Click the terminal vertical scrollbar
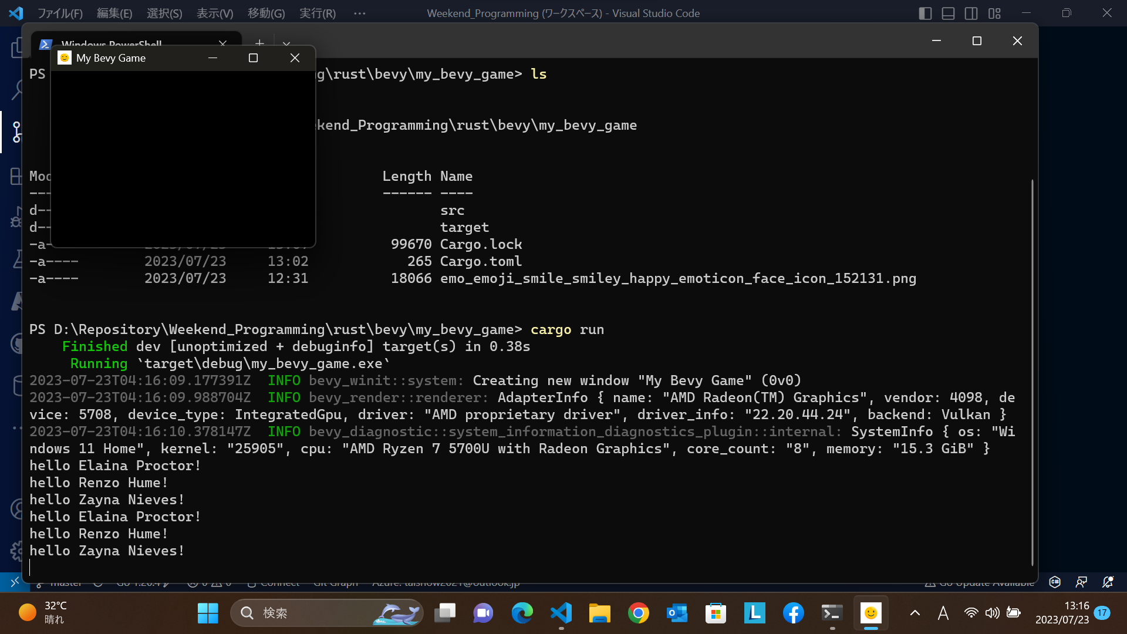The image size is (1127, 634). point(1031,372)
